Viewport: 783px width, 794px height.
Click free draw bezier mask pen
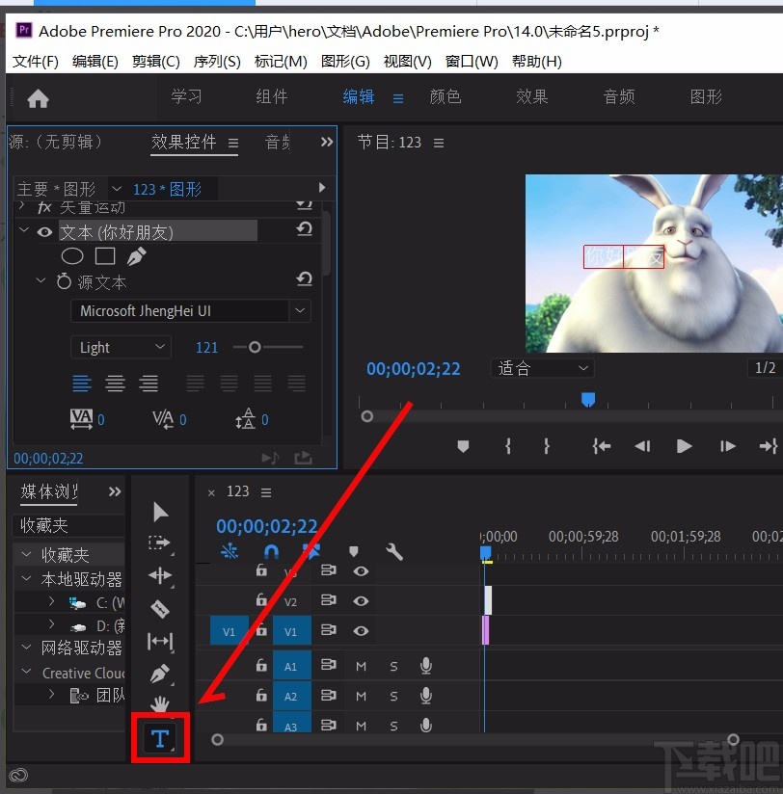tap(136, 256)
